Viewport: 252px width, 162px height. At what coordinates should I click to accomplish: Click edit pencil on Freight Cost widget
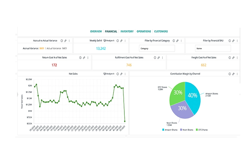pos(233,58)
